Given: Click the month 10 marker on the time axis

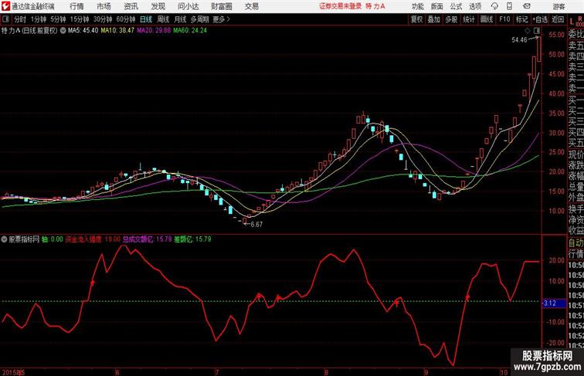Looking at the screenshot, I should point(504,372).
